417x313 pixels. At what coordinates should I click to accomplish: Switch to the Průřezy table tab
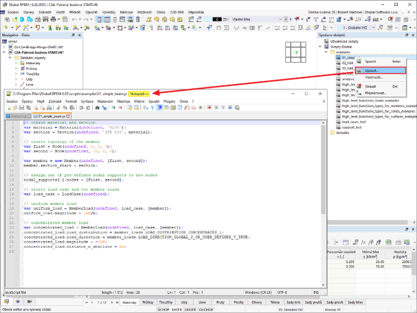(148, 303)
